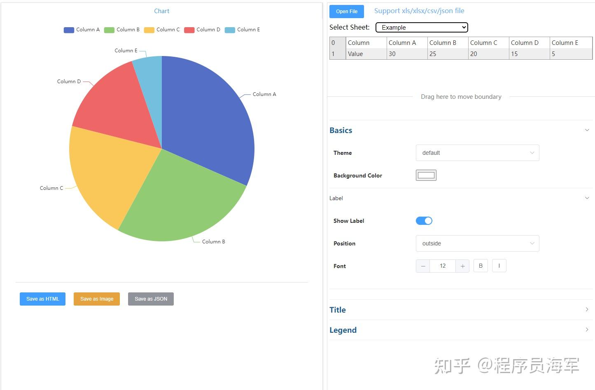Click the Column D legend color icon
This screenshot has width=595, height=390.
[189, 30]
